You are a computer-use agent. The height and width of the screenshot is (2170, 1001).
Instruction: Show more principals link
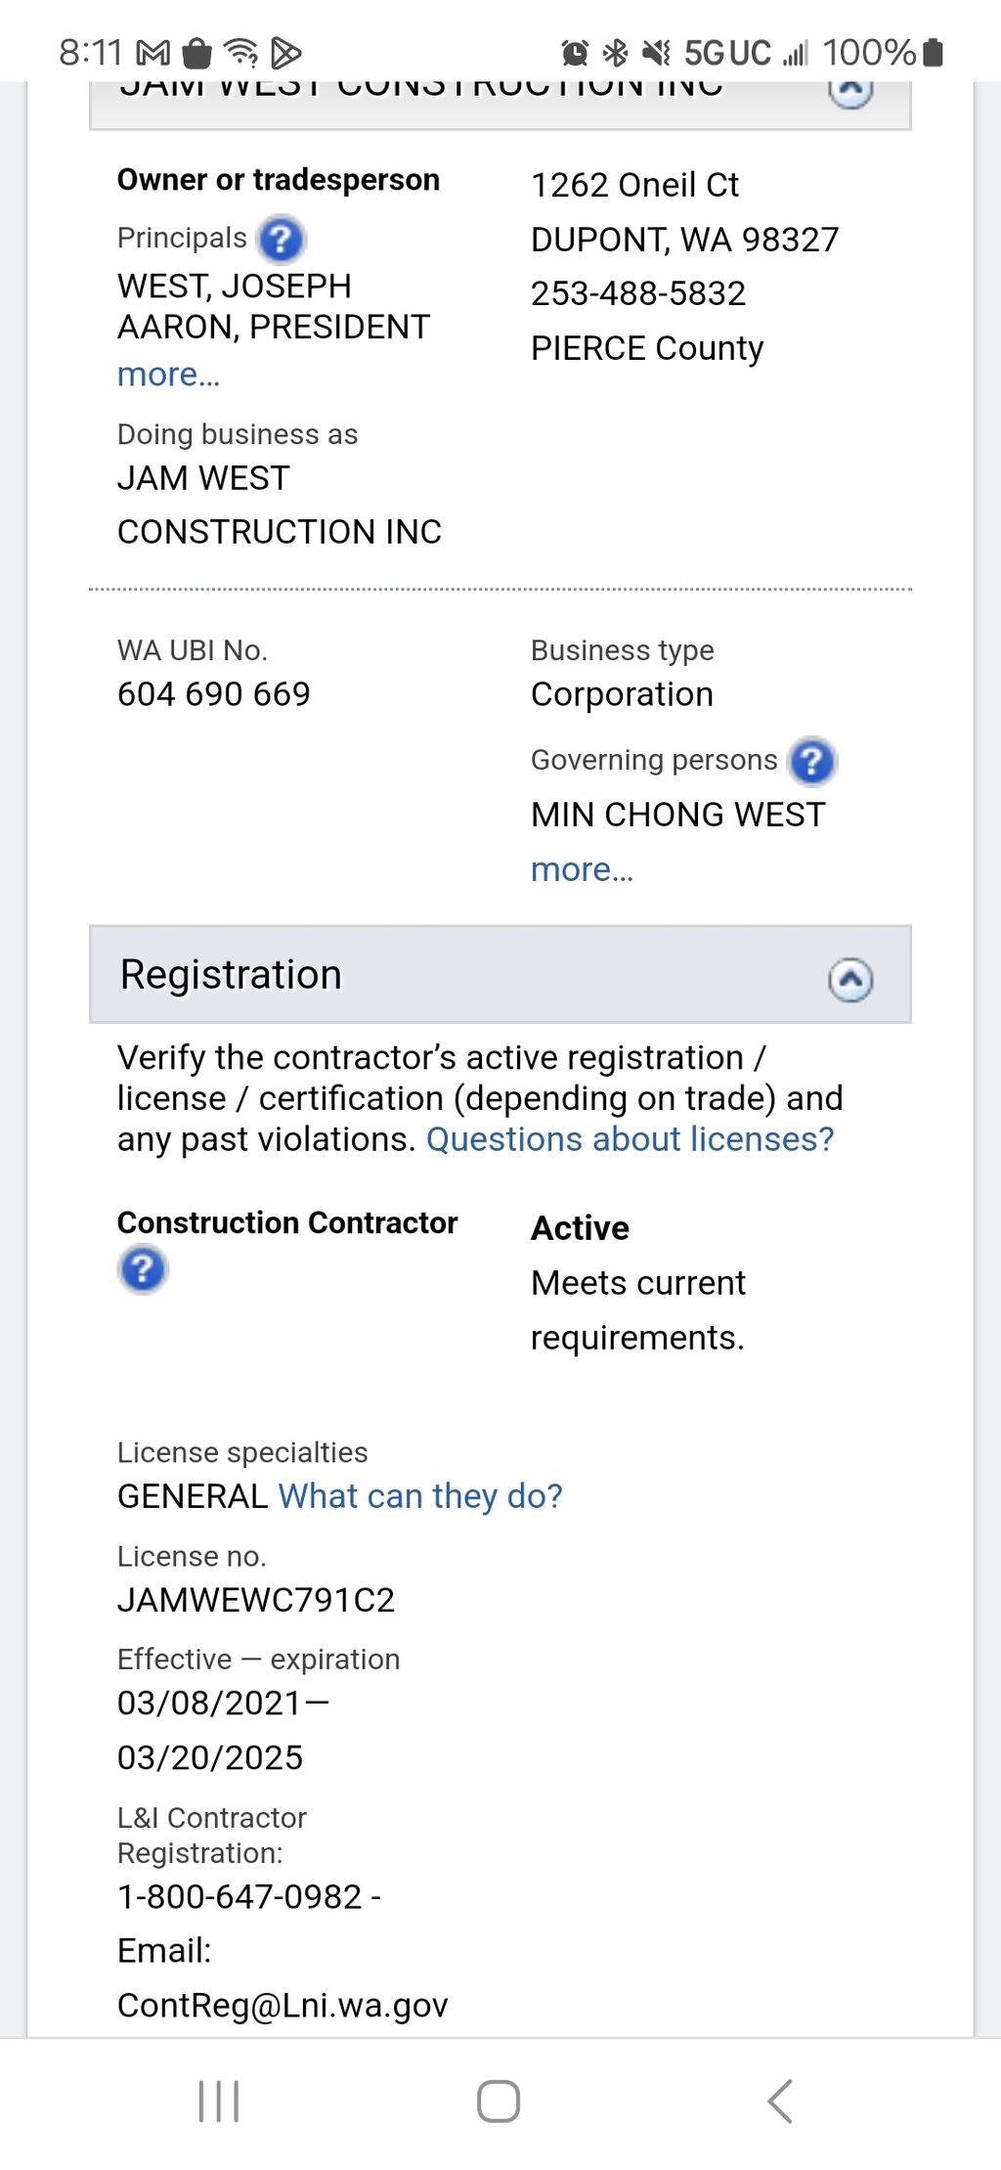pyautogui.click(x=168, y=375)
